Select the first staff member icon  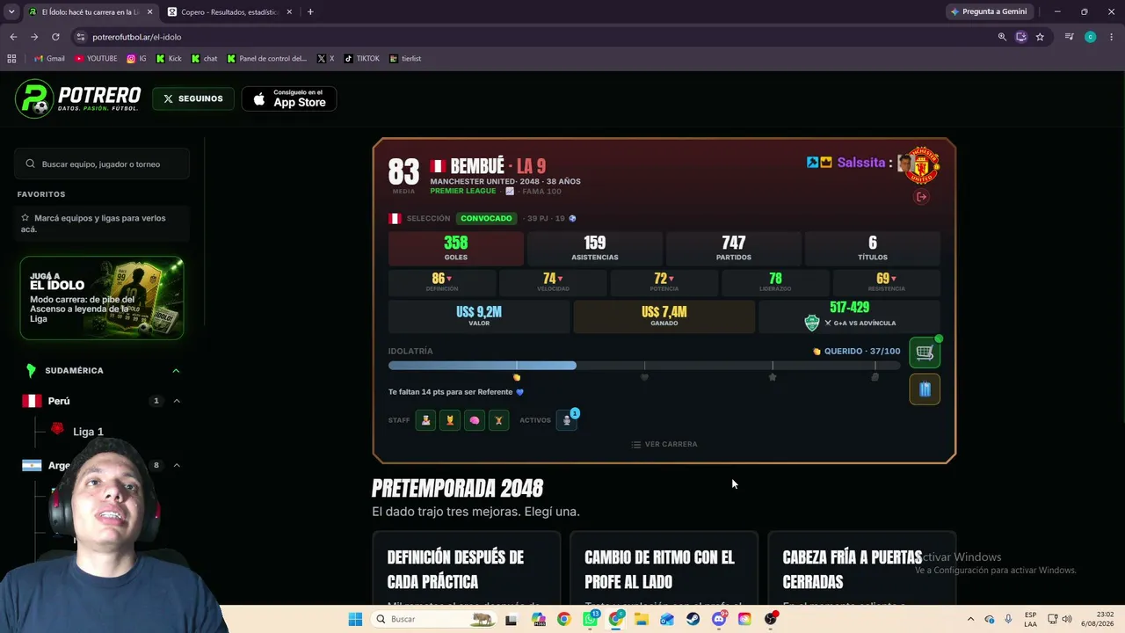(x=426, y=420)
